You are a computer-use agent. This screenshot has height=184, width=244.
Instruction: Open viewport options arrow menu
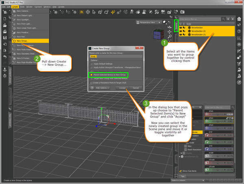click(170, 22)
